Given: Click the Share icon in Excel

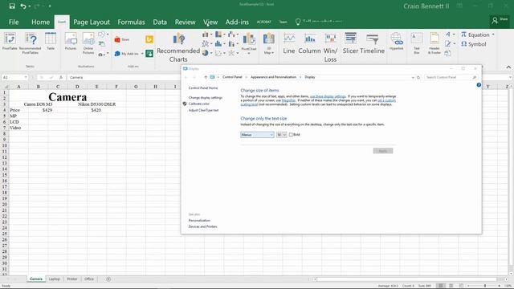Looking at the screenshot, I should tap(500, 20).
